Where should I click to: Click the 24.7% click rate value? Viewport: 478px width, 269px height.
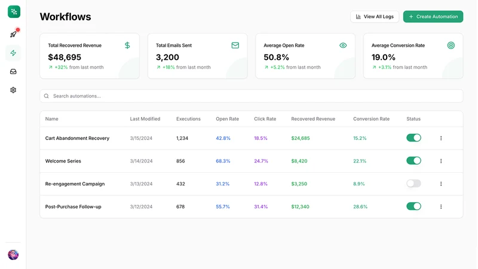(x=261, y=161)
